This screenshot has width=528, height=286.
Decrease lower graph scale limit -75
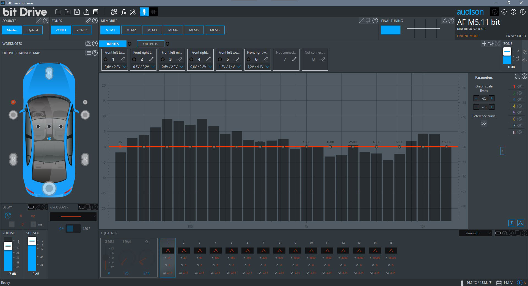tap(476, 107)
